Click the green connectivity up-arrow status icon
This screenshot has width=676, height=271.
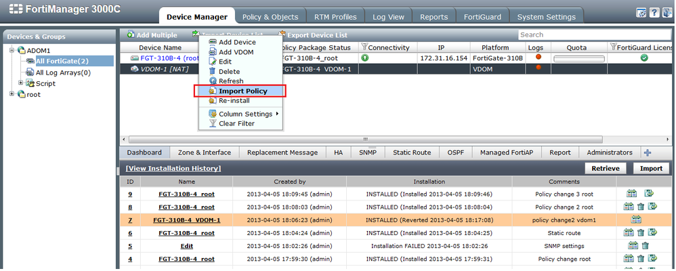[365, 58]
